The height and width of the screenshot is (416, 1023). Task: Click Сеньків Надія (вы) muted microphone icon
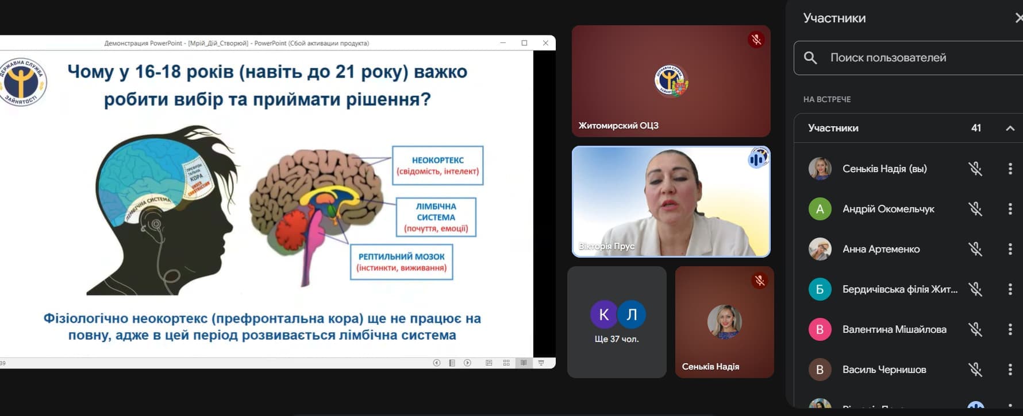[975, 169]
